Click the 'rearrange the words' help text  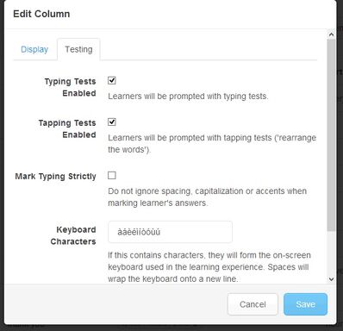pyautogui.click(x=212, y=144)
